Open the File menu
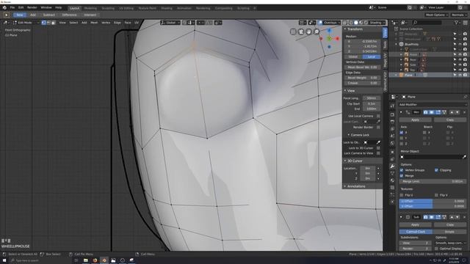 pyautogui.click(x=12, y=7)
